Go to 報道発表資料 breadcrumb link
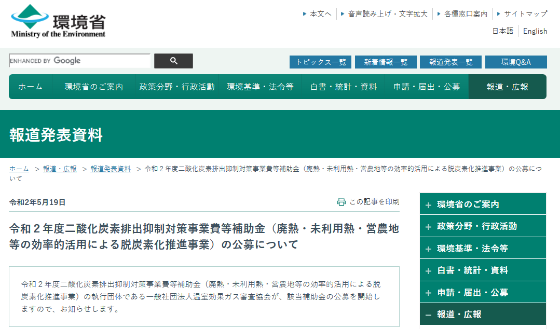The width and height of the screenshot is (560, 329). coord(111,169)
